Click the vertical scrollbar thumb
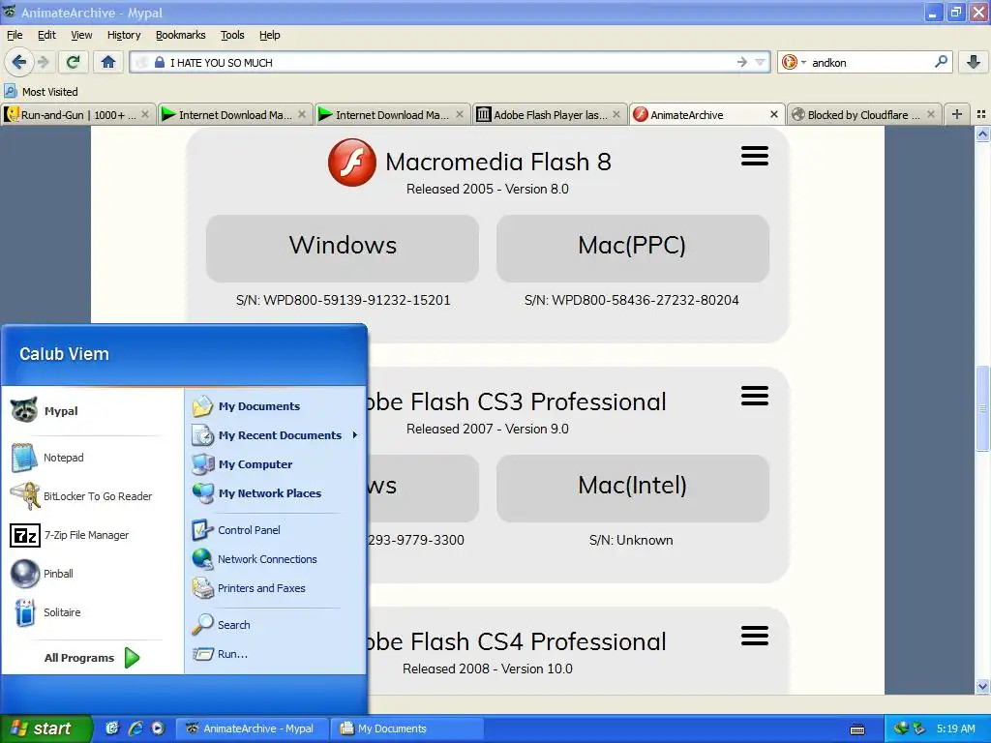This screenshot has height=743, width=991. click(x=982, y=408)
